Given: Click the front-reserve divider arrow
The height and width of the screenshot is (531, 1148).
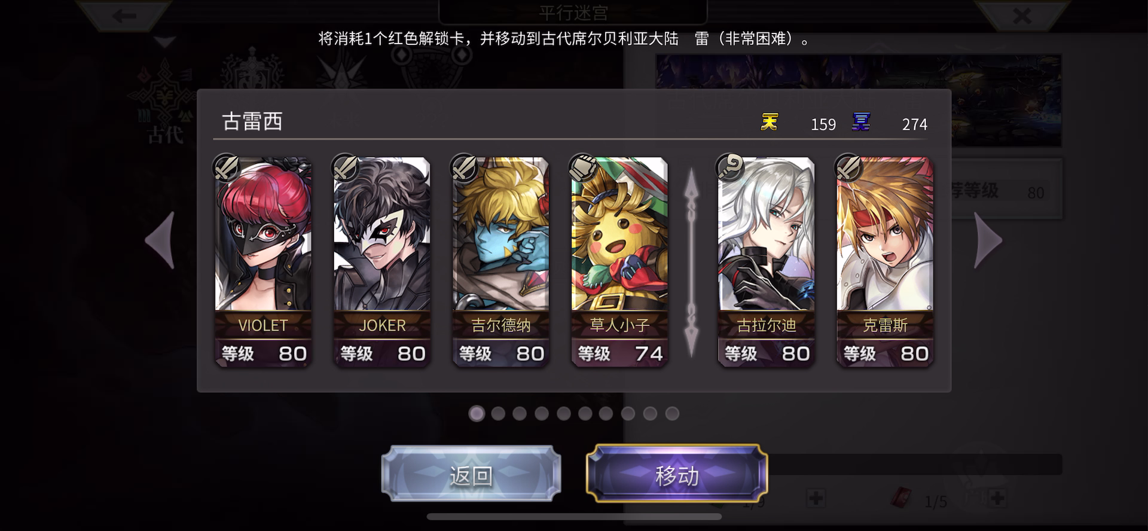Looking at the screenshot, I should pyautogui.click(x=691, y=262).
